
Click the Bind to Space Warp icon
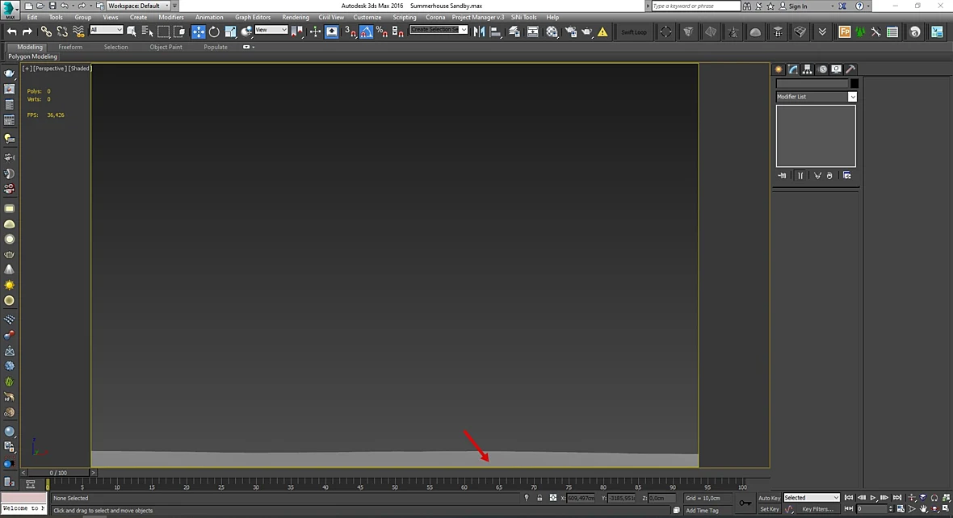pyautogui.click(x=78, y=31)
